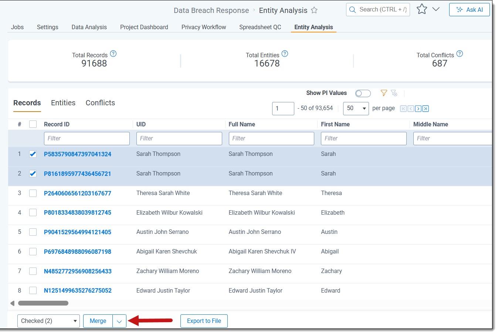Check the Theresa Sarah White row checkbox

click(33, 193)
